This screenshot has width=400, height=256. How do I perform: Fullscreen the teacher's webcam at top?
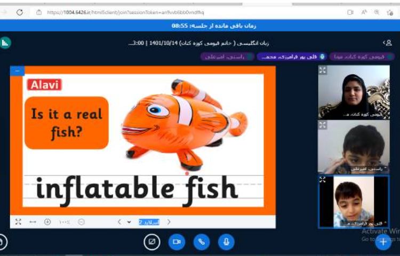(323, 70)
